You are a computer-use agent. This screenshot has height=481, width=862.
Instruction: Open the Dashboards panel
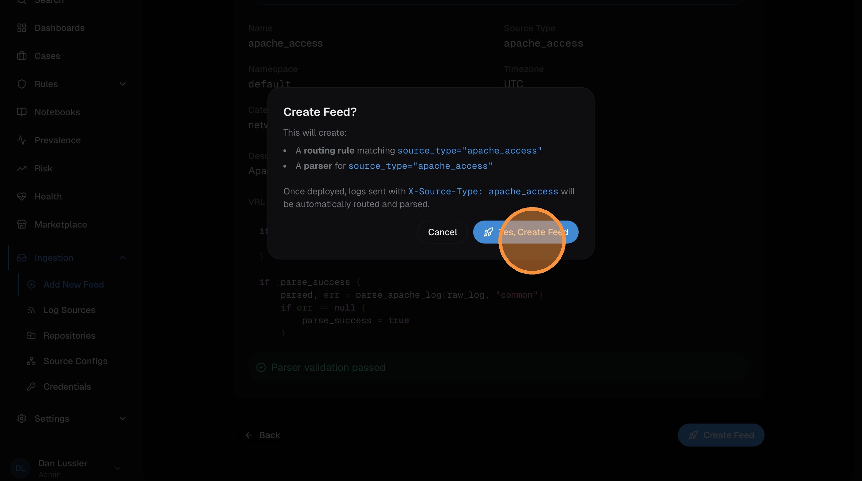(59, 28)
